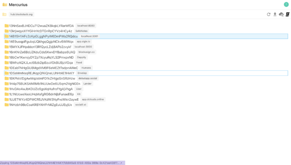Open the help question mark icon

click(x=286, y=5)
